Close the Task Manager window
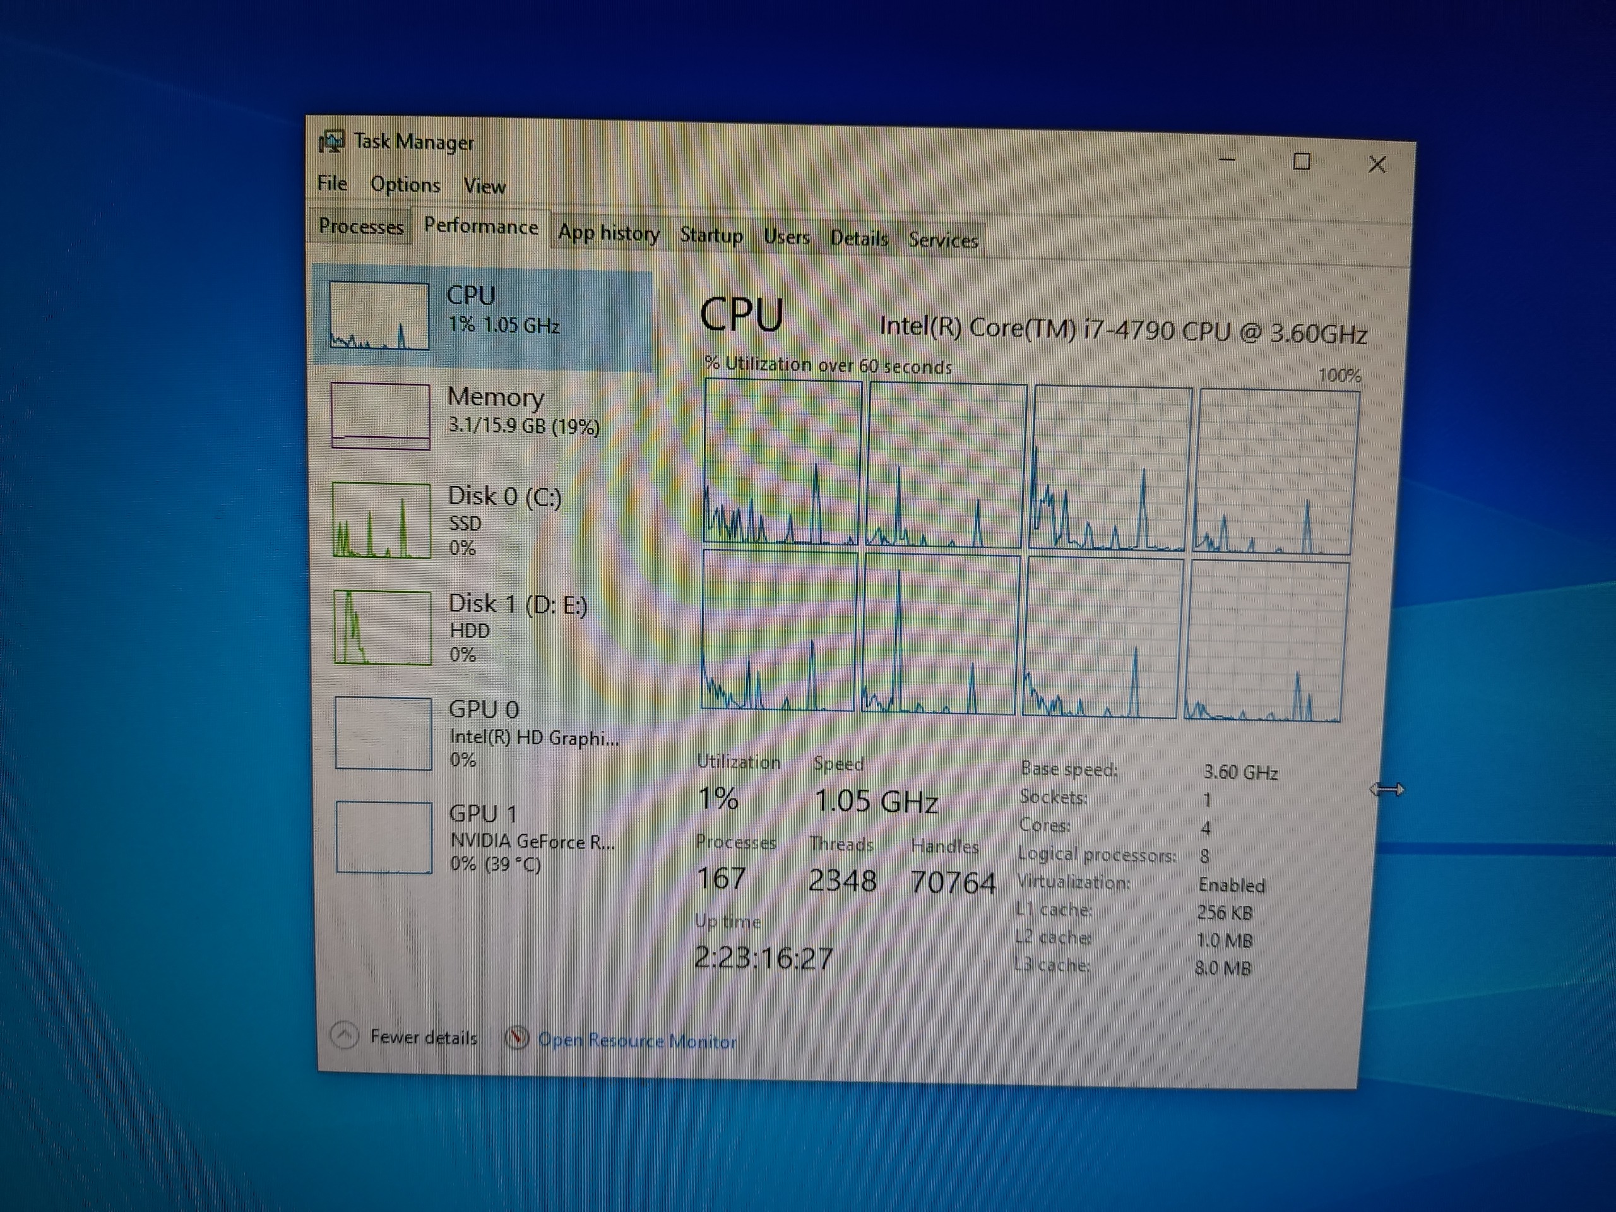The image size is (1616, 1212). [x=1377, y=165]
